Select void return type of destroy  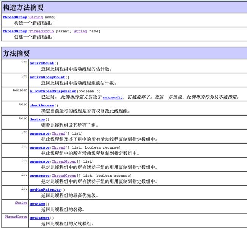pos(23,118)
